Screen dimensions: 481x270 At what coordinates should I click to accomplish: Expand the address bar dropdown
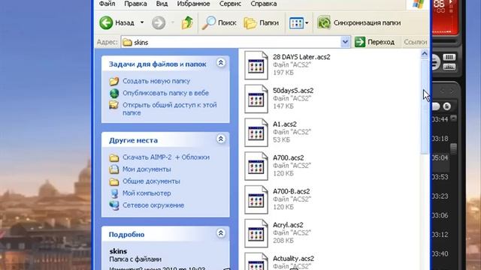(x=346, y=42)
